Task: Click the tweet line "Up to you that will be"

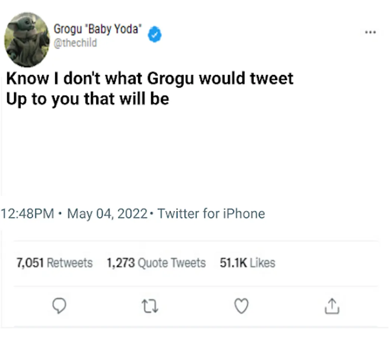Action: pos(87,99)
